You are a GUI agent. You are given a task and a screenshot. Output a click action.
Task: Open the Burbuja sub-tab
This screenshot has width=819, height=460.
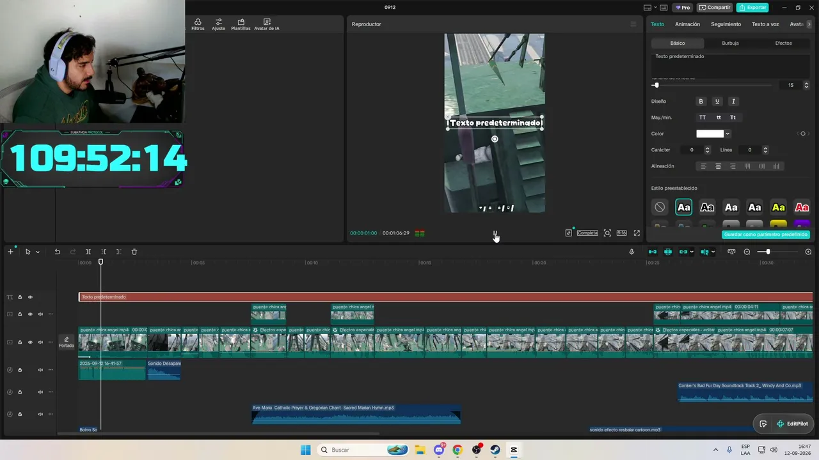click(x=730, y=43)
